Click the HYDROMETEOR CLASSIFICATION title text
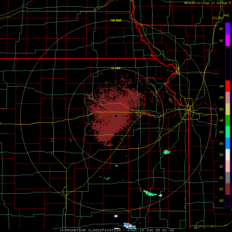This screenshot has width=232, height=232. 90,230
